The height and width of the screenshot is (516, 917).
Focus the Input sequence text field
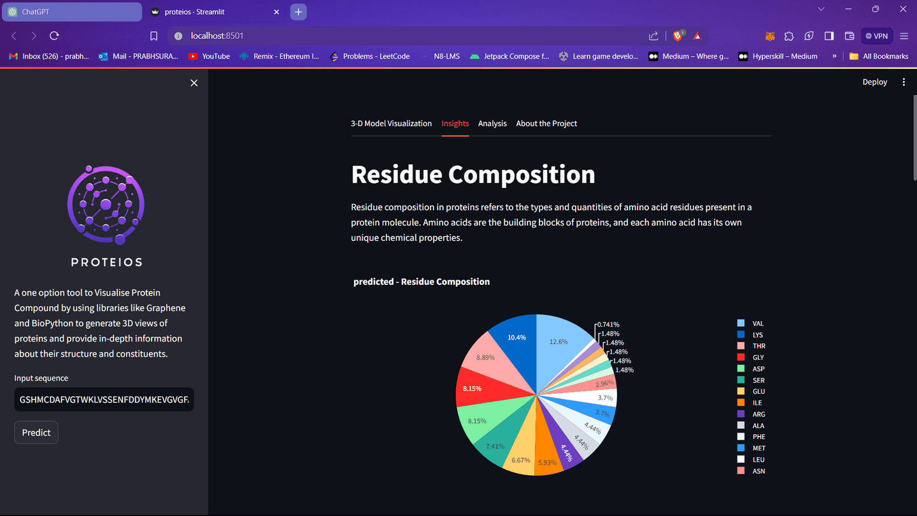pyautogui.click(x=104, y=399)
